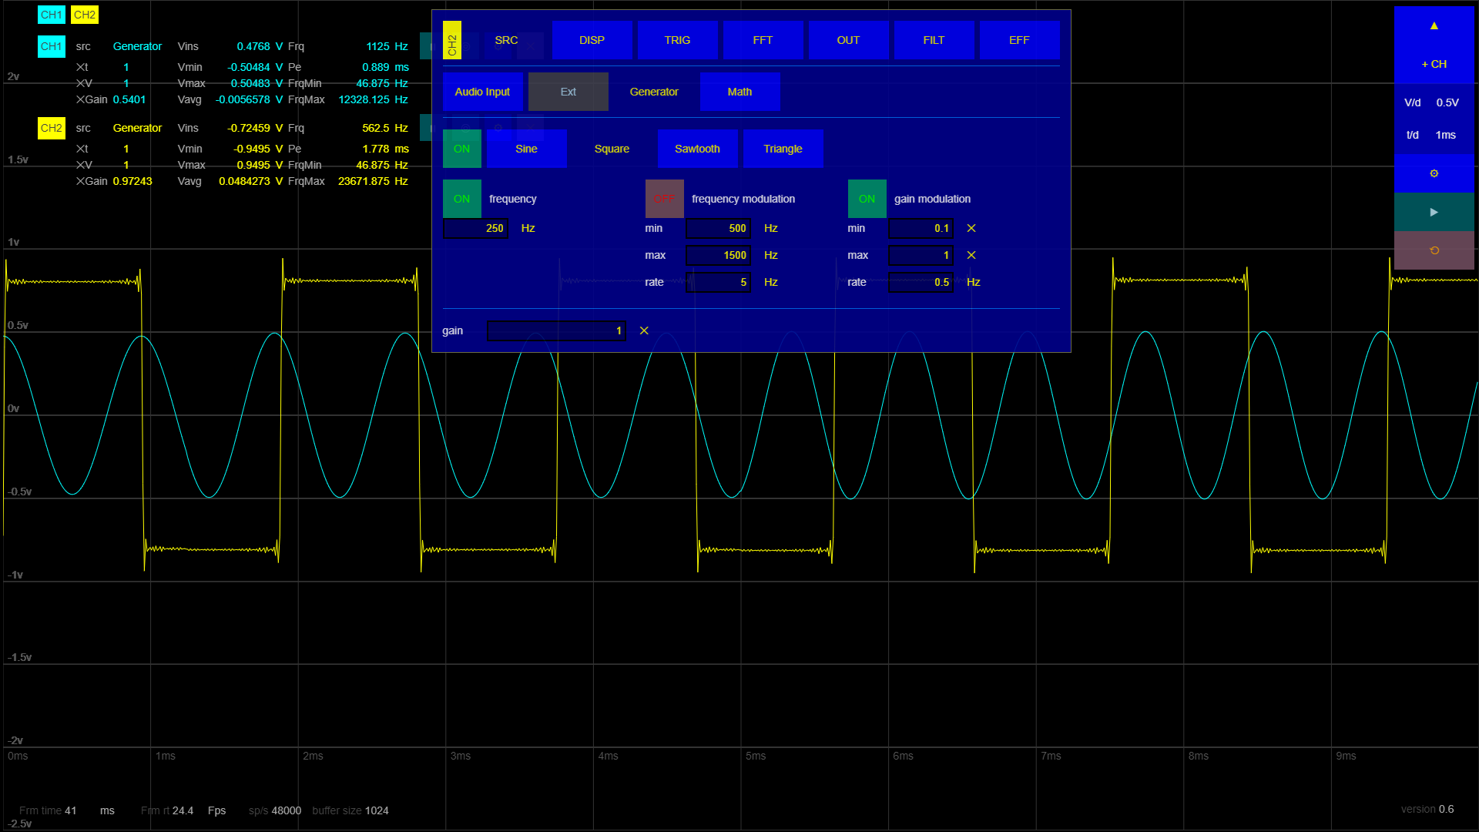Viewport: 1479px width, 832px height.
Task: Clear gain modulation min with X icon
Action: (971, 228)
